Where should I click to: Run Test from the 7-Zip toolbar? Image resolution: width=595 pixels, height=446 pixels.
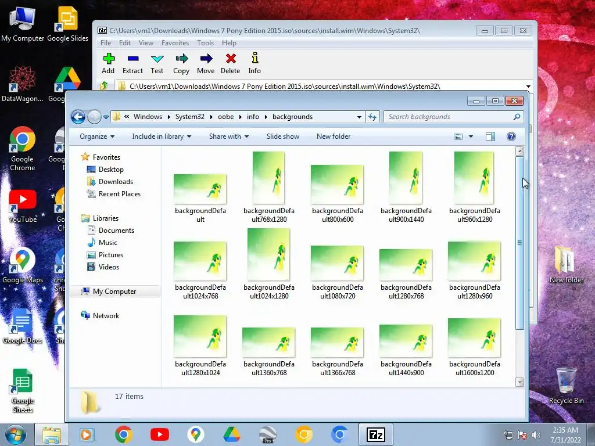pos(157,64)
